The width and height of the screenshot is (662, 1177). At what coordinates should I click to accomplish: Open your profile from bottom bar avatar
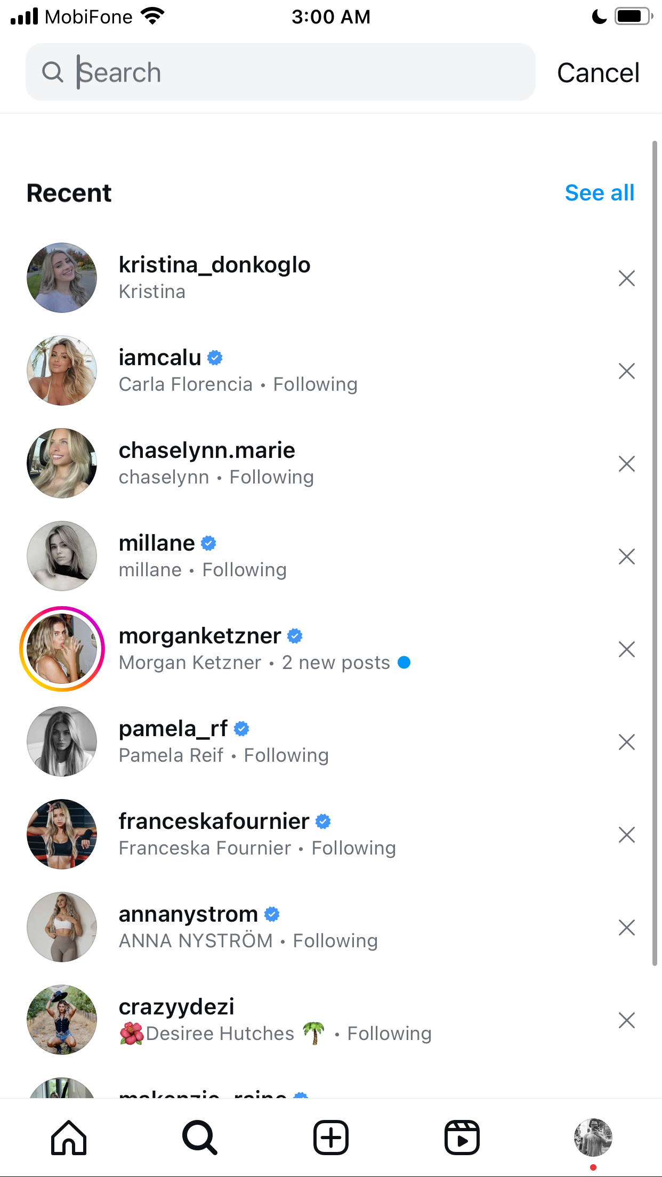pos(593,1138)
